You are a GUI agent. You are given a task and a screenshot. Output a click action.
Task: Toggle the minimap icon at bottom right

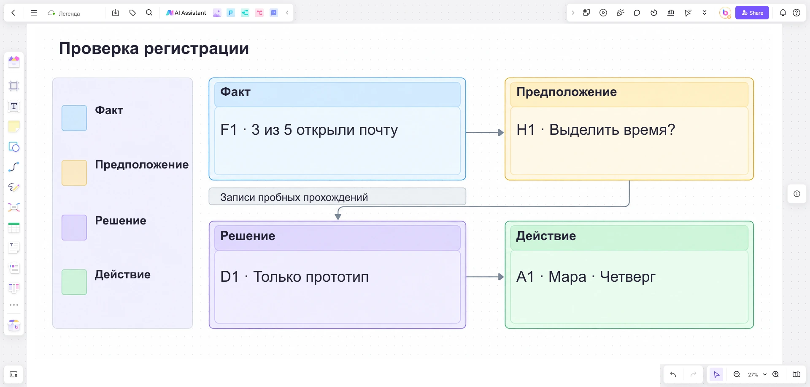pyautogui.click(x=796, y=374)
